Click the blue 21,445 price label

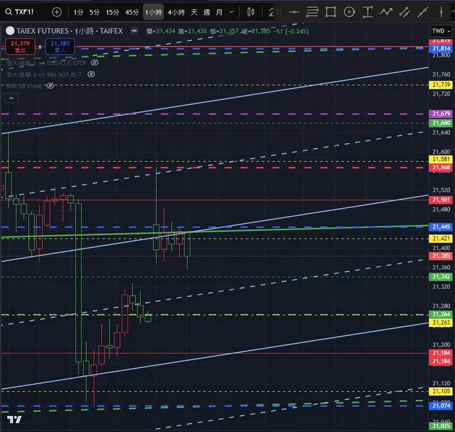[441, 227]
